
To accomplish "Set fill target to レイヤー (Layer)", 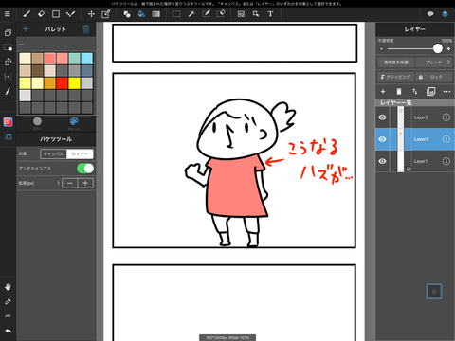I will coord(80,153).
